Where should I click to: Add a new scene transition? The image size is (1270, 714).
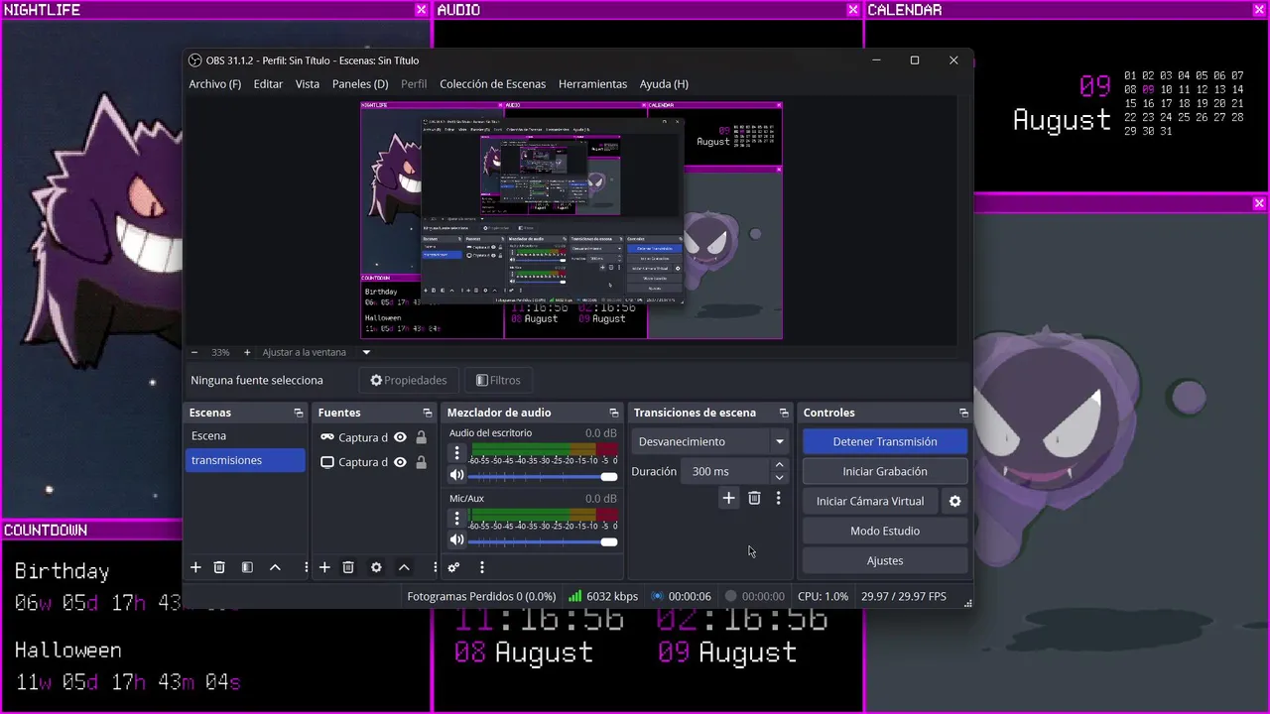(x=728, y=498)
